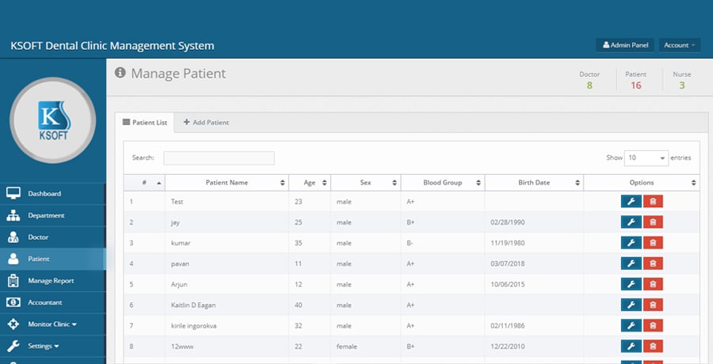713x364 pixels.
Task: Click the KSOFT logo in the sidebar
Action: pos(52,121)
